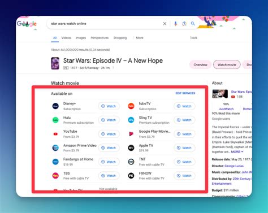Clear the search text with X icon
Viewport: 268px width, 213px height.
[165, 24]
